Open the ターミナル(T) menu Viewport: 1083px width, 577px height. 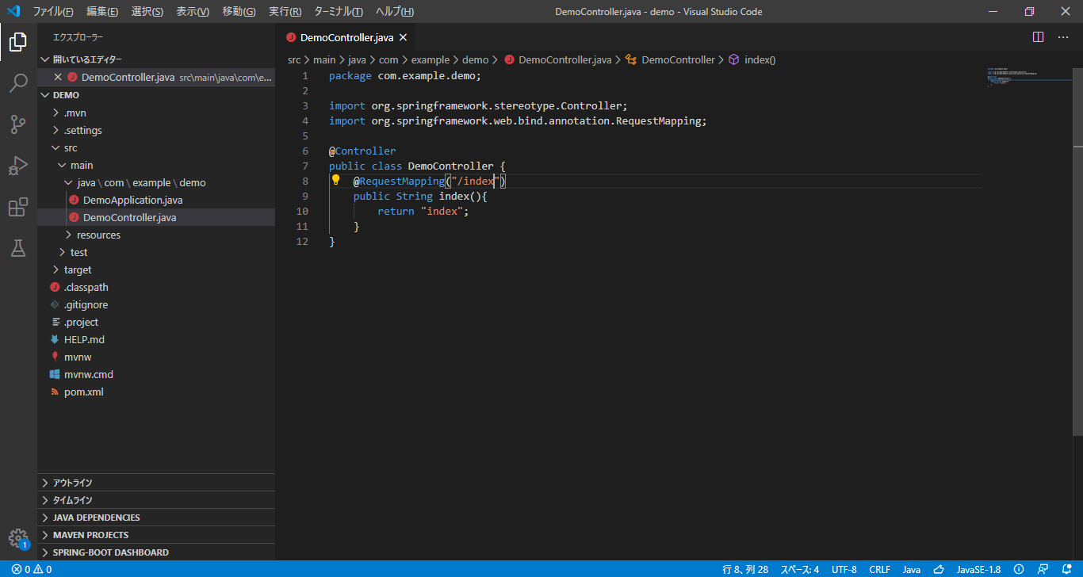point(339,11)
